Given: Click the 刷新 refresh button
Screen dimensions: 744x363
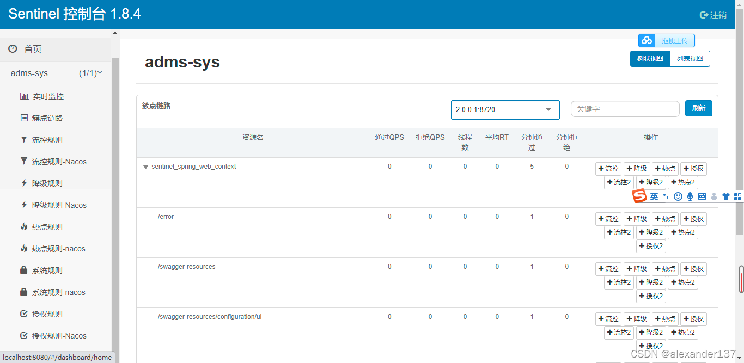Looking at the screenshot, I should pos(699,108).
